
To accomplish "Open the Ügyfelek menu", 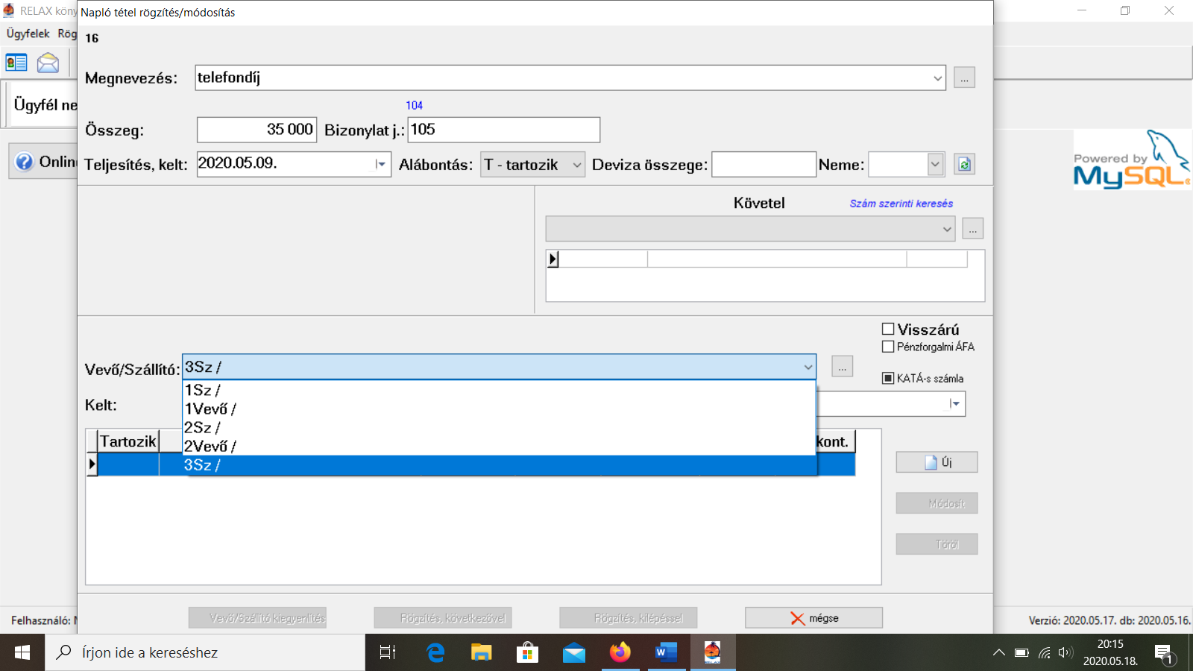I will (28, 34).
